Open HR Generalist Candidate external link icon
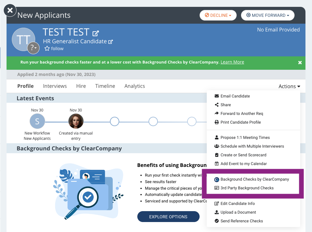This screenshot has height=232, width=312. coord(111,42)
